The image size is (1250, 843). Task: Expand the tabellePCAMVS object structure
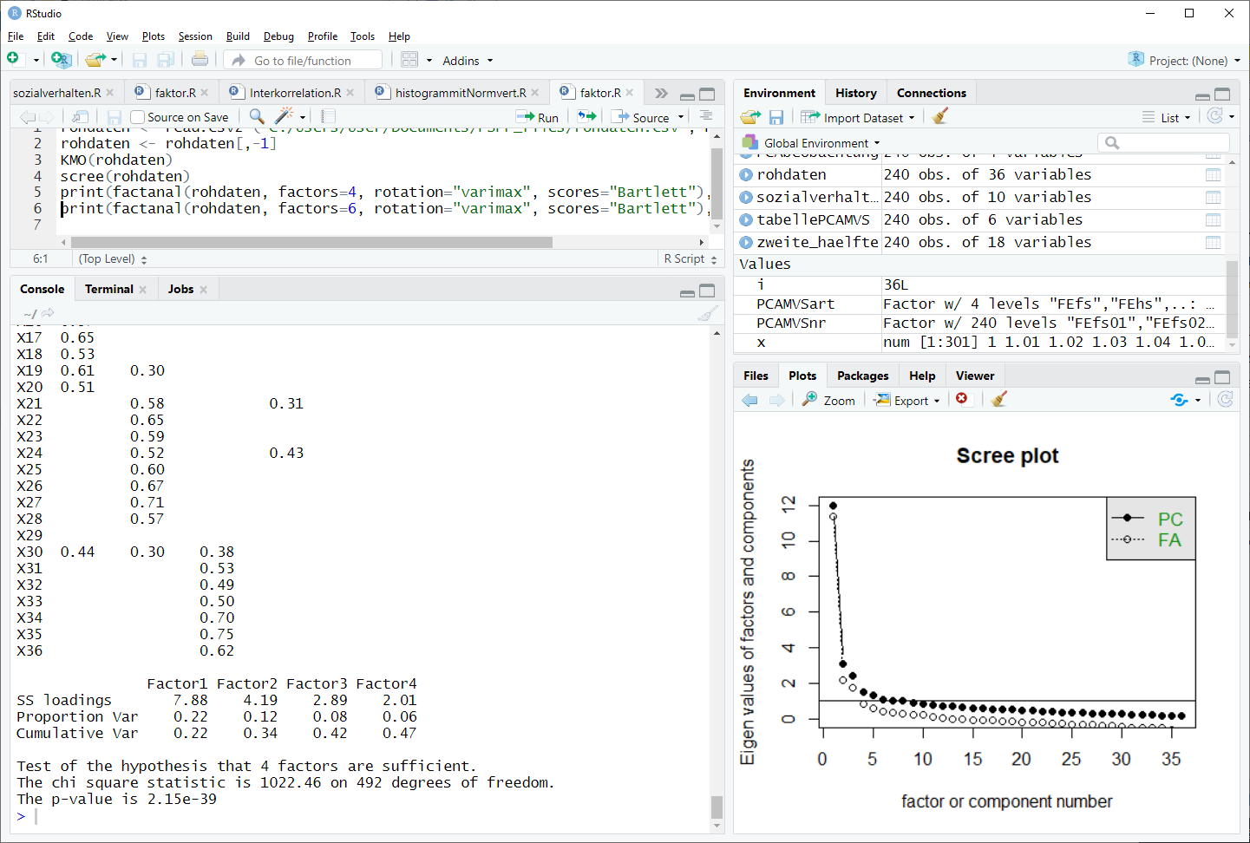pos(746,220)
